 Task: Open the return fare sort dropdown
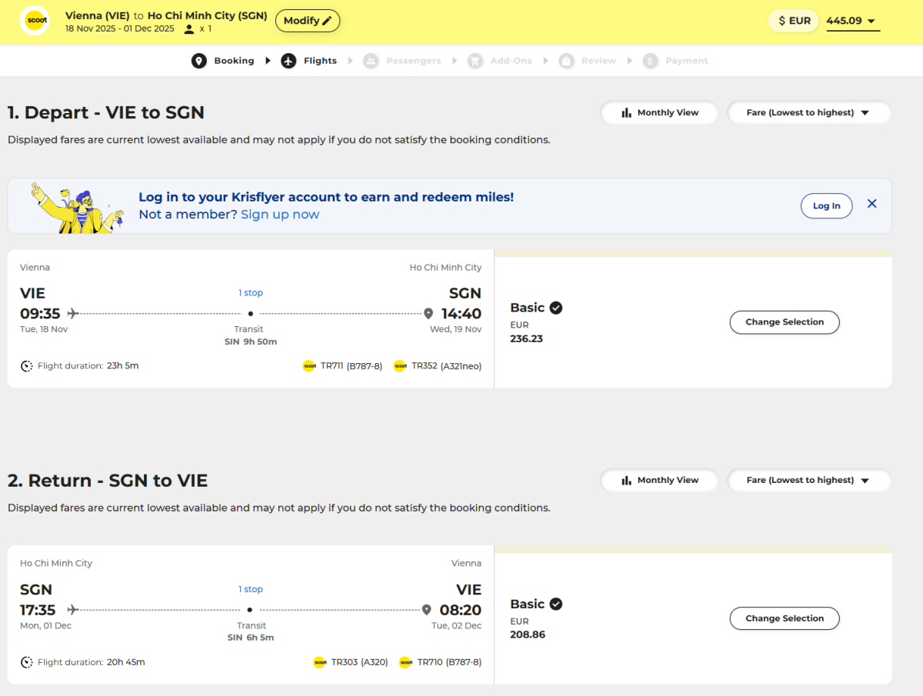tap(808, 480)
